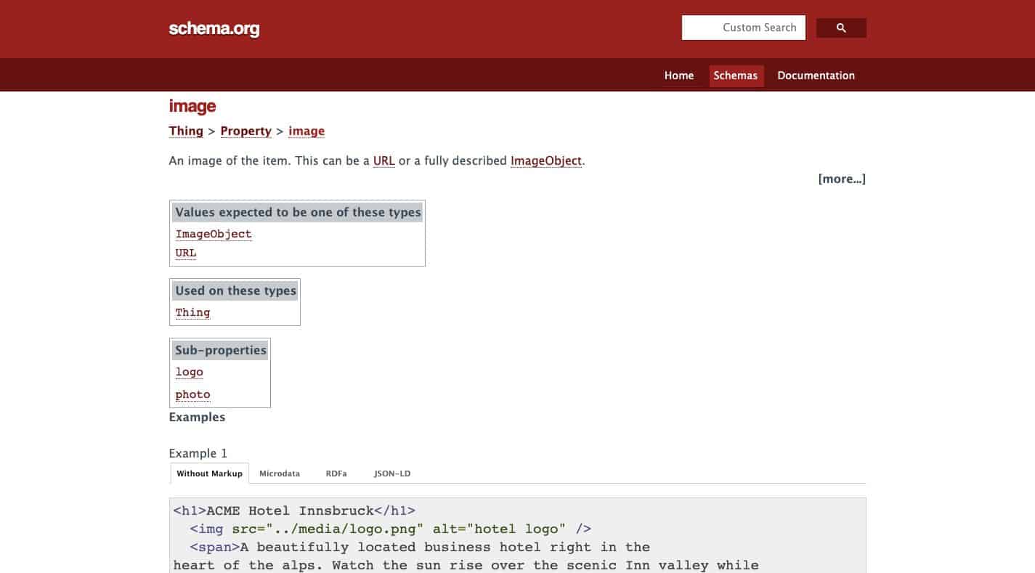1035x573 pixels.
Task: Click ImageObject in expected types box
Action: (214, 234)
